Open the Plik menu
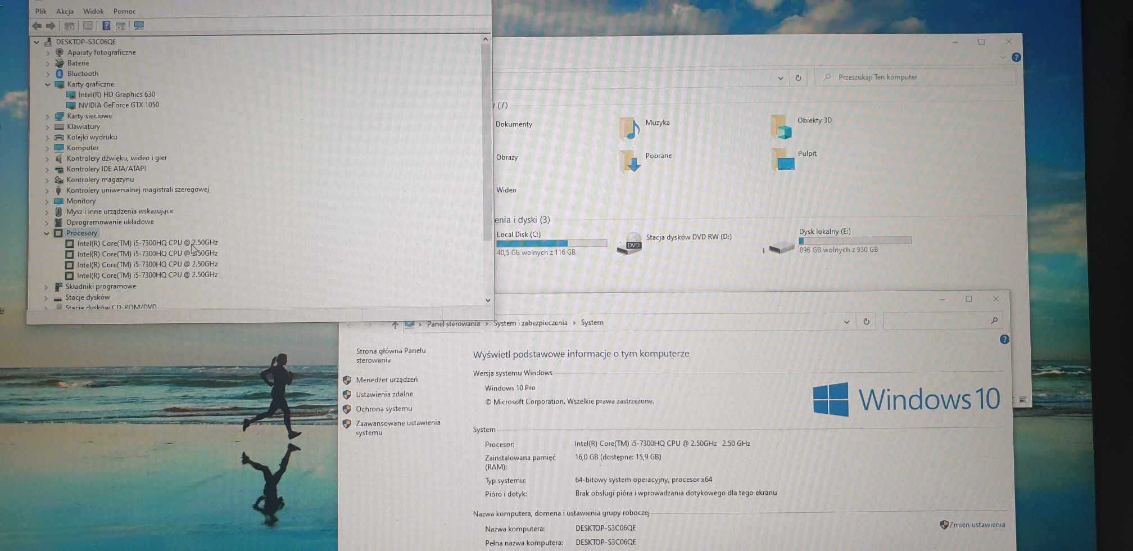Image resolution: width=1133 pixels, height=551 pixels. pos(41,11)
